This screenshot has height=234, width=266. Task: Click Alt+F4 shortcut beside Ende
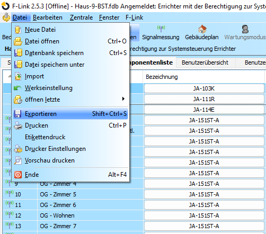coord(118,175)
